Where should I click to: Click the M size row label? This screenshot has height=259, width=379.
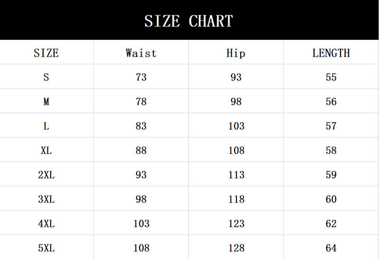[46, 101]
